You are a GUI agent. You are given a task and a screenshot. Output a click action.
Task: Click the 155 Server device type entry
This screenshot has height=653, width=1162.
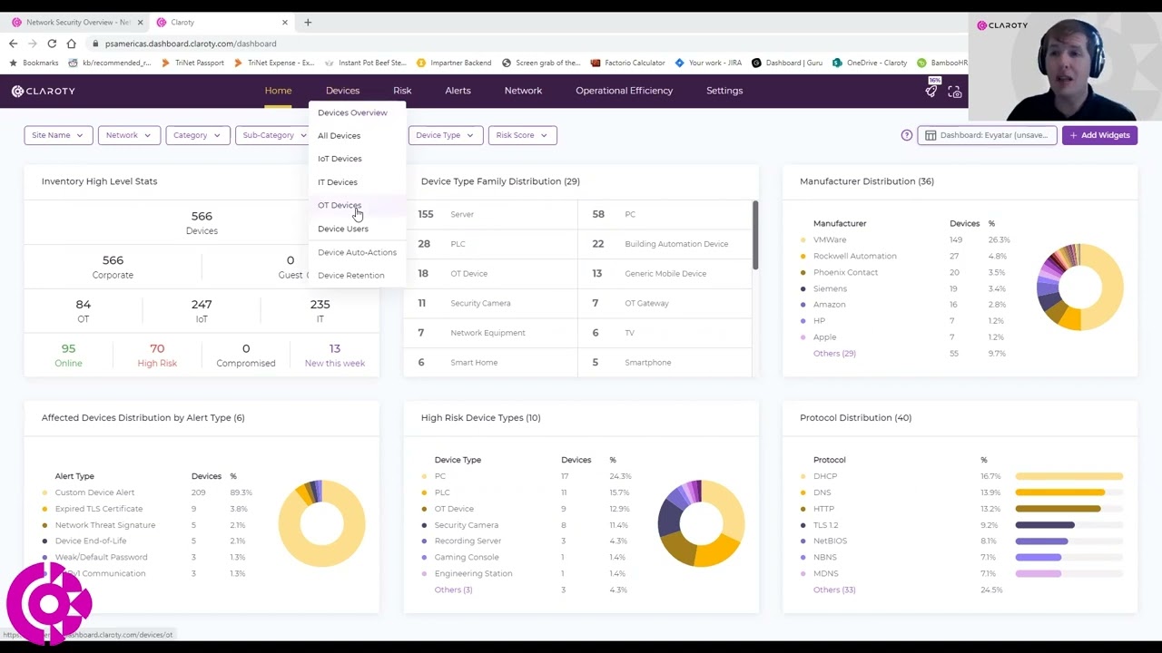[490, 214]
